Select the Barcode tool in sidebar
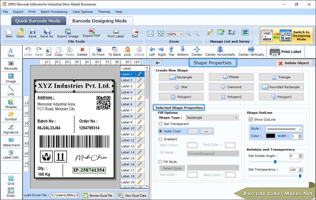The image size is (316, 200). point(11,65)
